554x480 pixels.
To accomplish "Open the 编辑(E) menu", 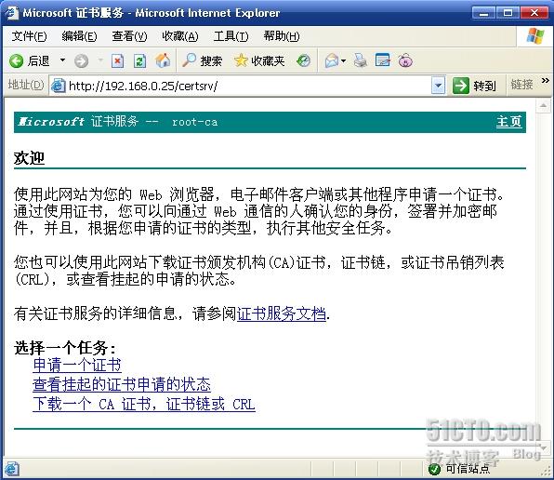I will tap(79, 36).
